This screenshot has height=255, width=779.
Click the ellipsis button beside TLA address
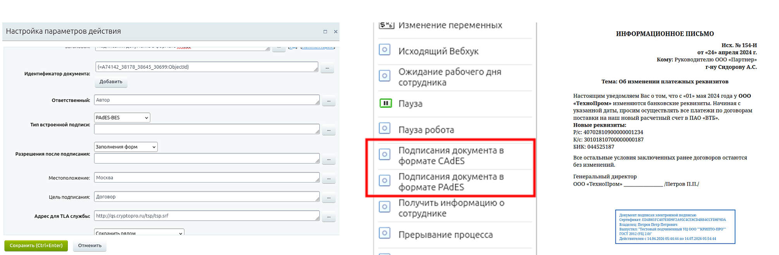[329, 217]
